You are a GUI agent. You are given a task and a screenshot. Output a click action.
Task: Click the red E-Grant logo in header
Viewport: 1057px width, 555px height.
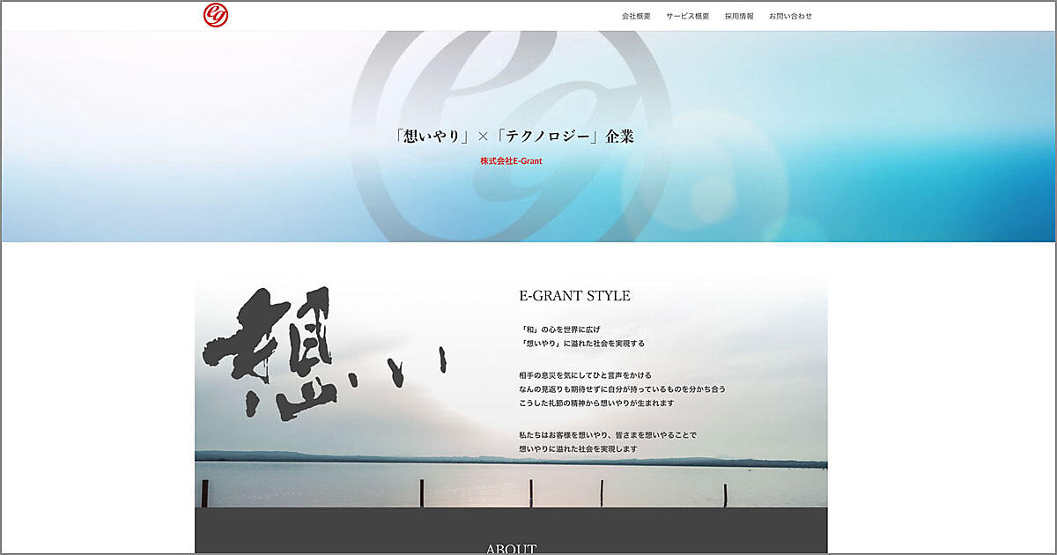[x=216, y=15]
